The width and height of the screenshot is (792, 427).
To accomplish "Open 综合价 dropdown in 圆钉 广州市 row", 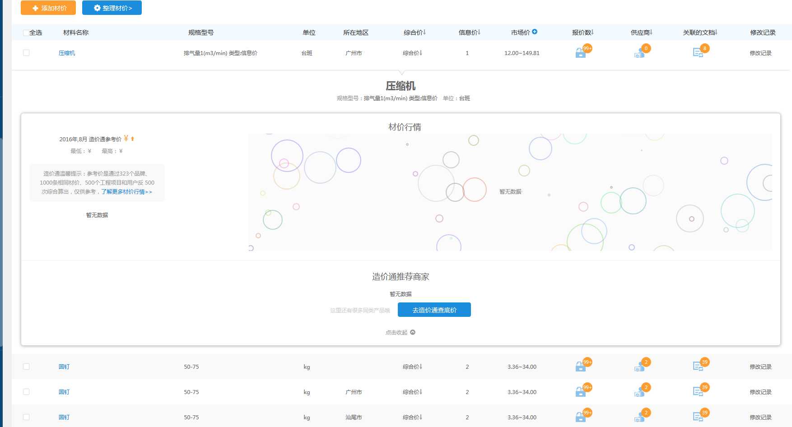I will pyautogui.click(x=413, y=392).
